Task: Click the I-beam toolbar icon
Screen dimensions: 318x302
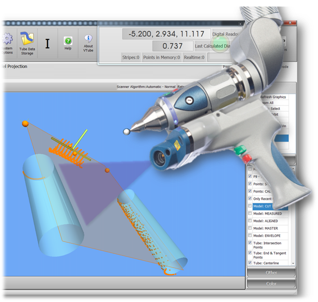Action: [x=47, y=44]
